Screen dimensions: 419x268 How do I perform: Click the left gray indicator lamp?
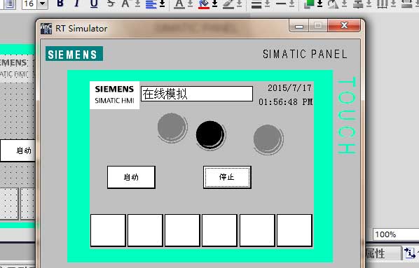coord(172,127)
